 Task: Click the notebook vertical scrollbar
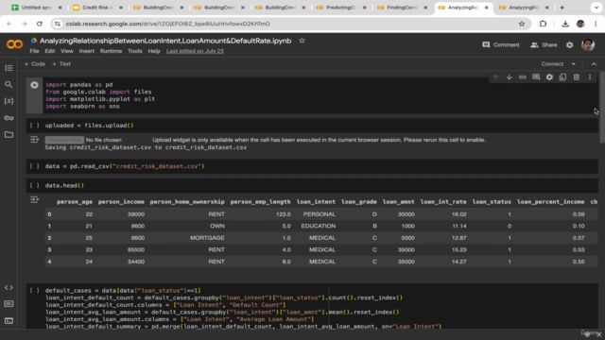coord(602,108)
